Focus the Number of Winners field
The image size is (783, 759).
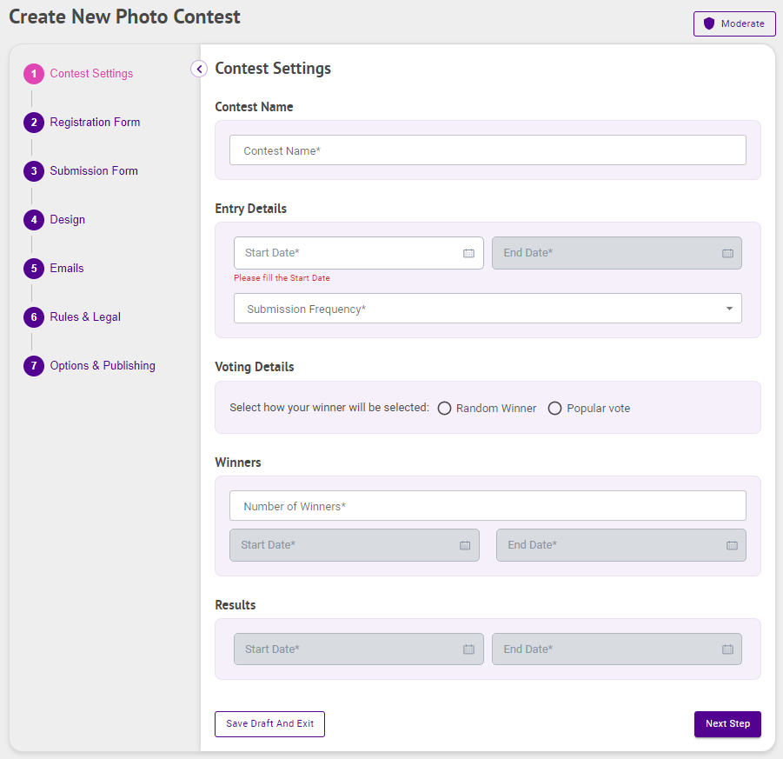[488, 506]
